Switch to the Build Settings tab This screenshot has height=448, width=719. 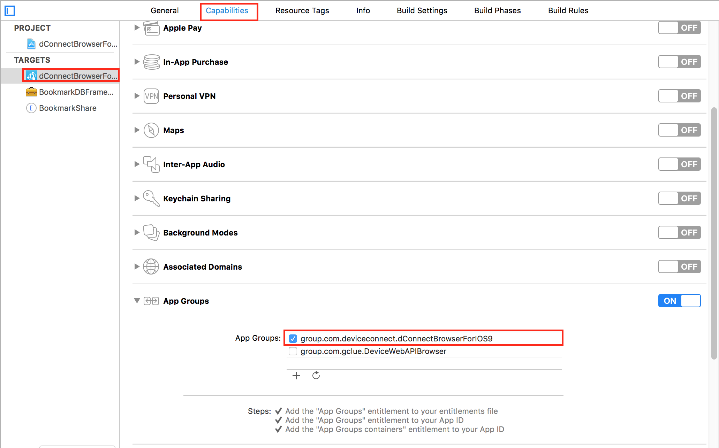(422, 11)
